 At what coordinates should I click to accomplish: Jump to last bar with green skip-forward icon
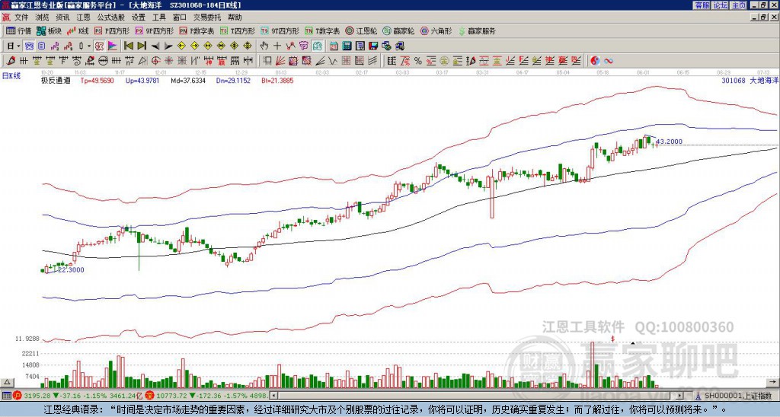coord(142,46)
